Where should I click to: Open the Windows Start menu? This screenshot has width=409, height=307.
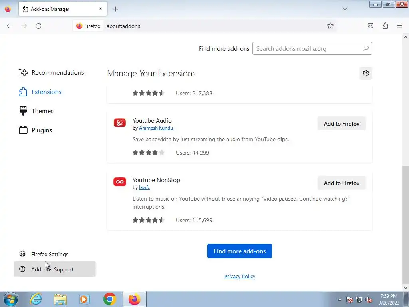coord(11,299)
